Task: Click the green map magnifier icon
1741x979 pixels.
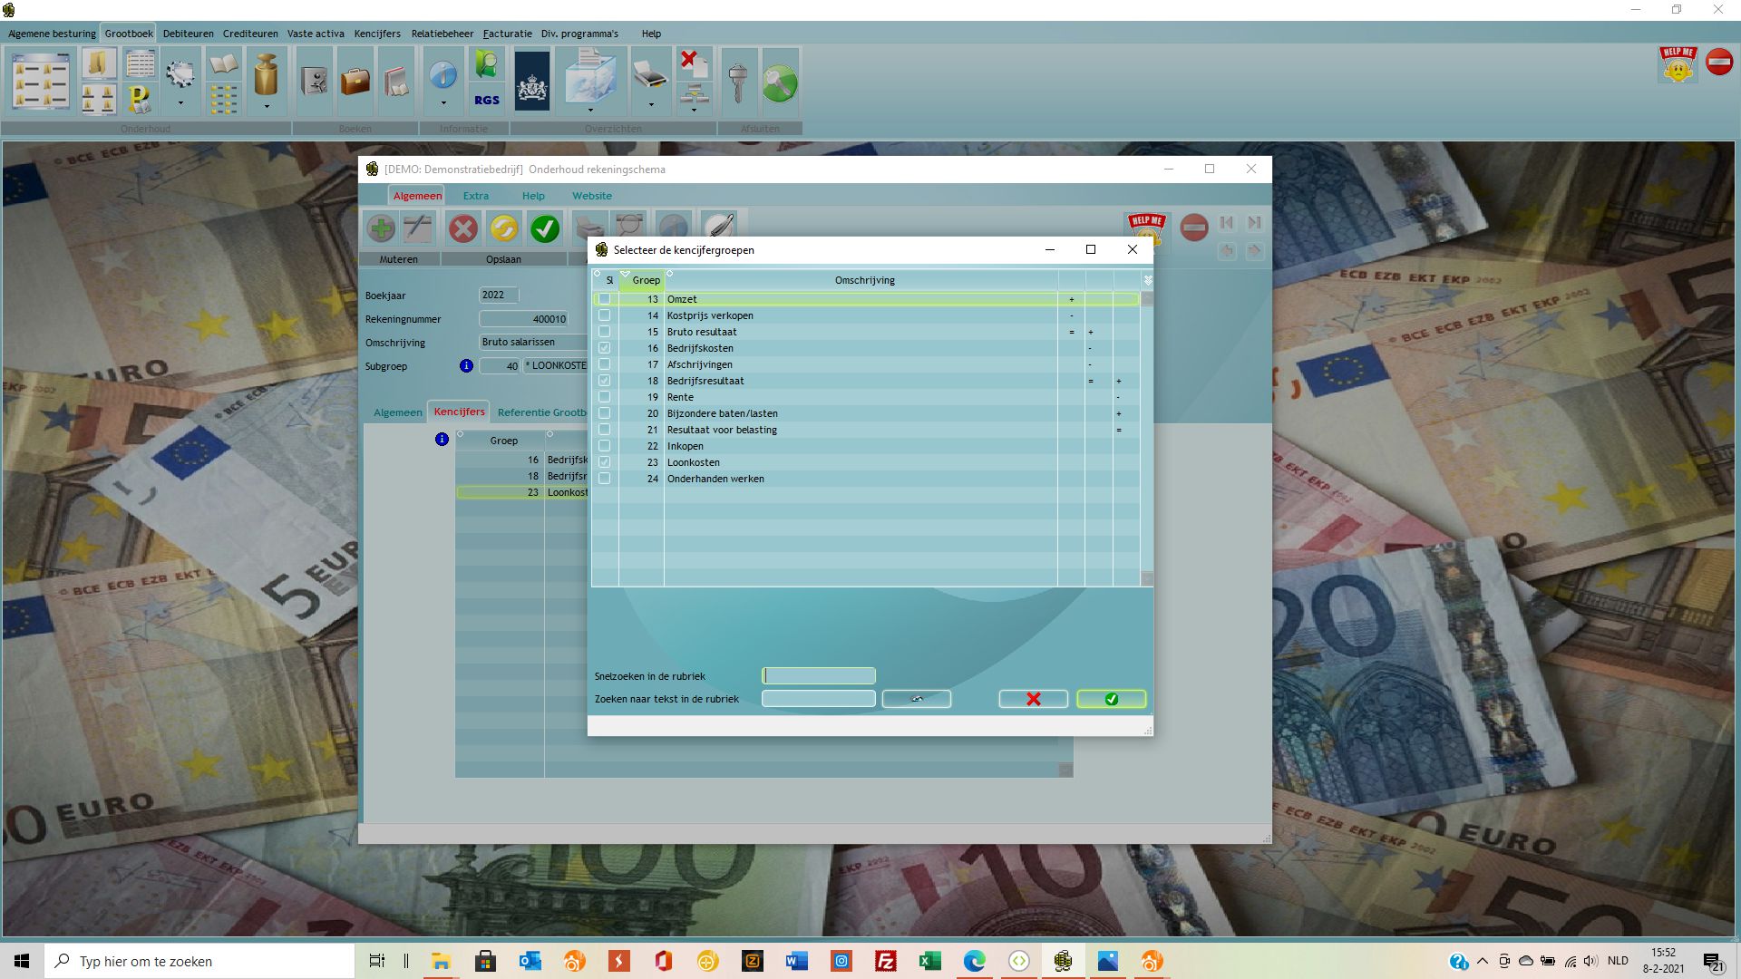Action: [487, 65]
